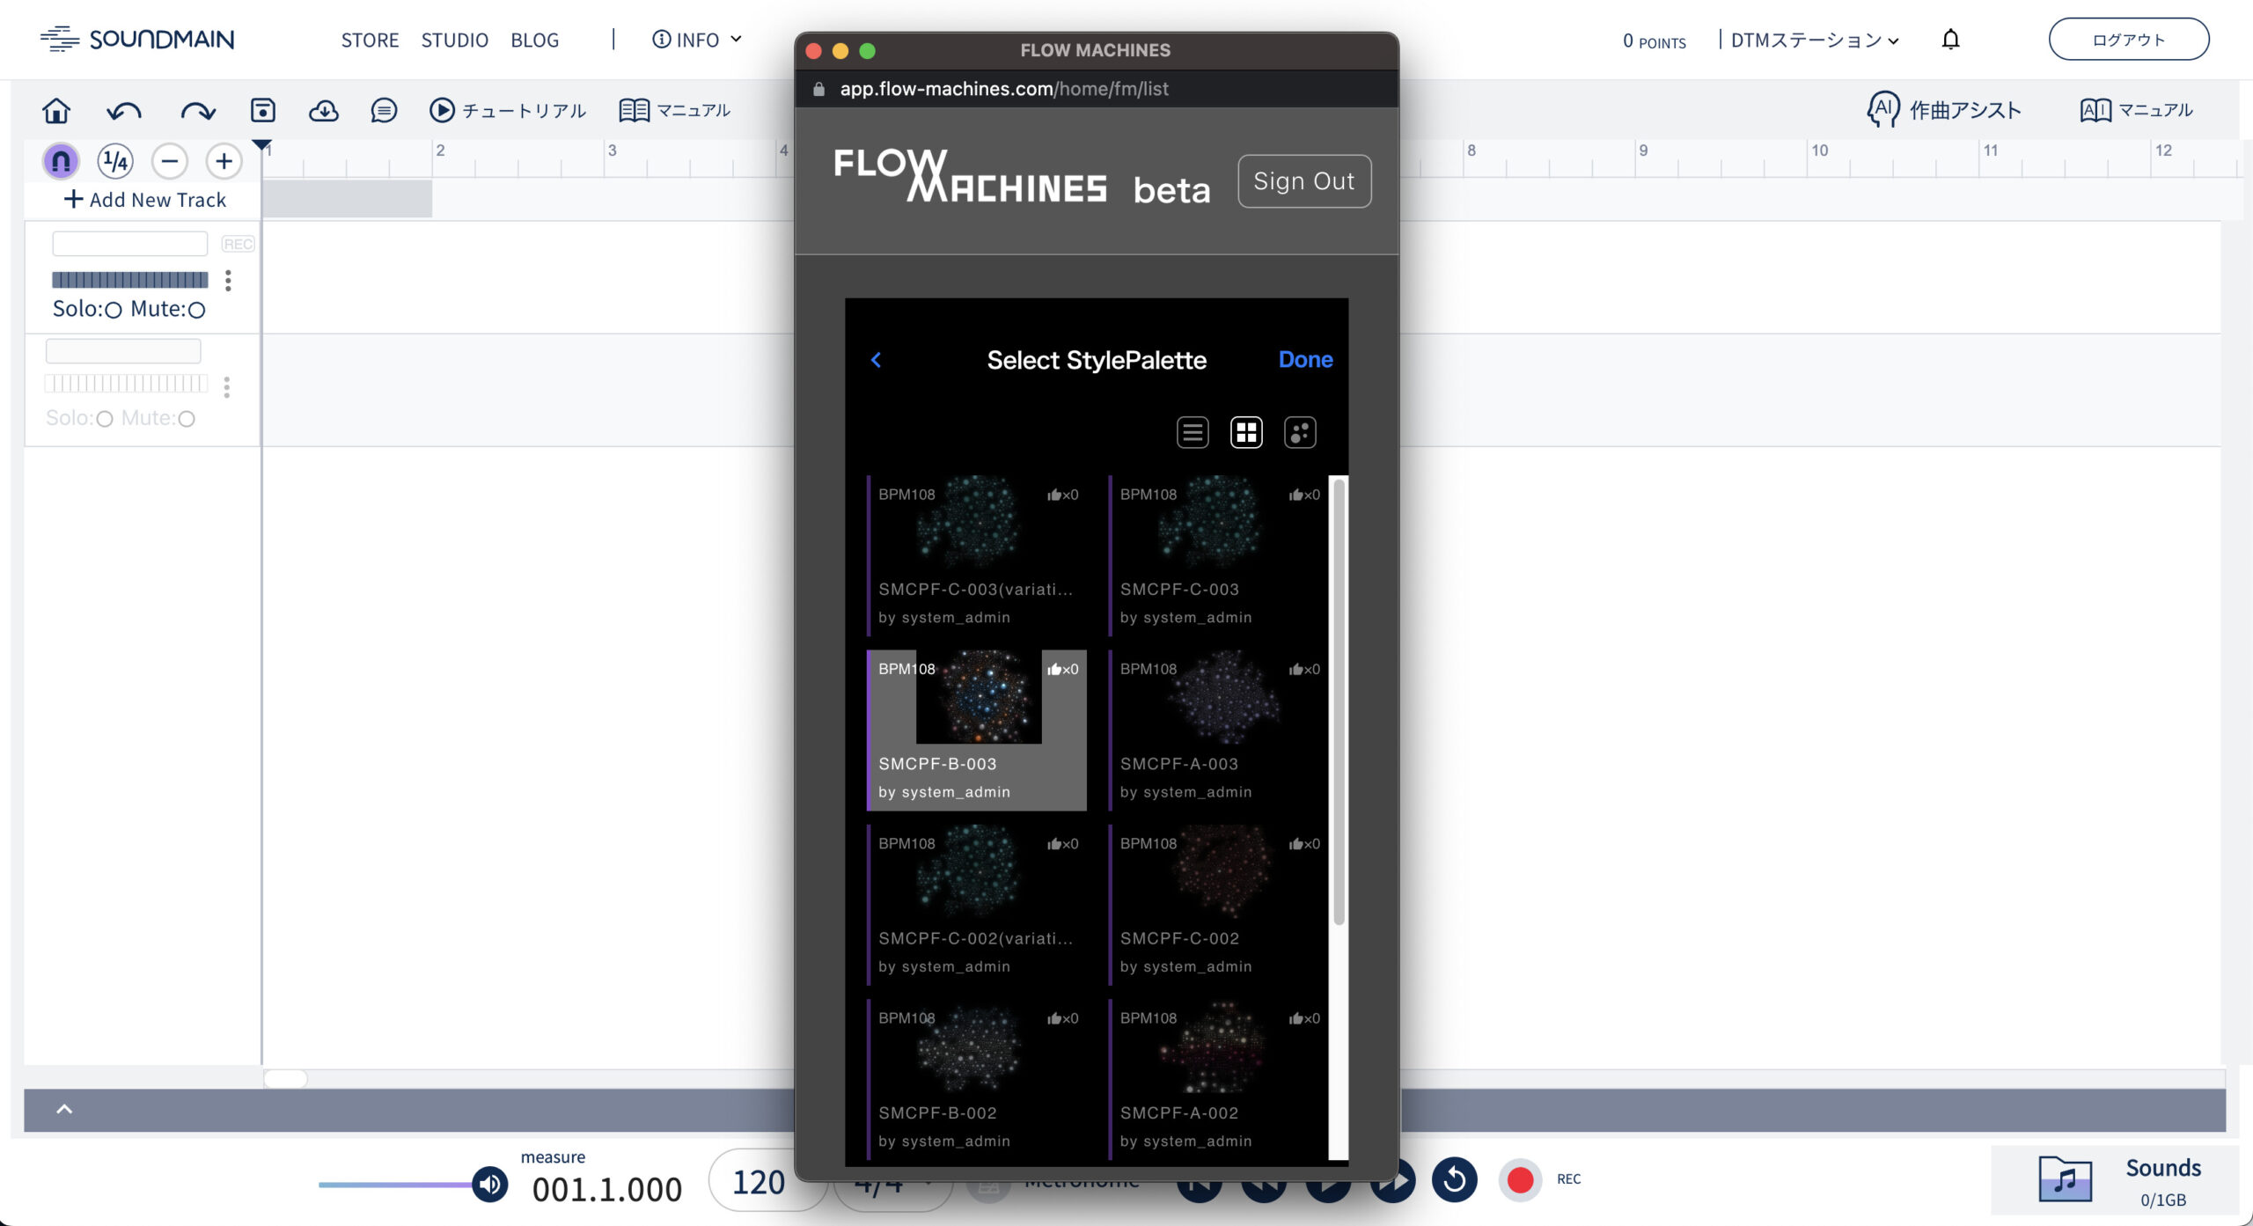Open the left toolbar マニュアル book icon
This screenshot has width=2253, height=1226.
[634, 110]
